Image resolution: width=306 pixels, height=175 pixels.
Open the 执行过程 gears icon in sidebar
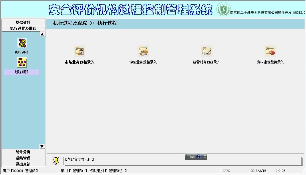22,43
